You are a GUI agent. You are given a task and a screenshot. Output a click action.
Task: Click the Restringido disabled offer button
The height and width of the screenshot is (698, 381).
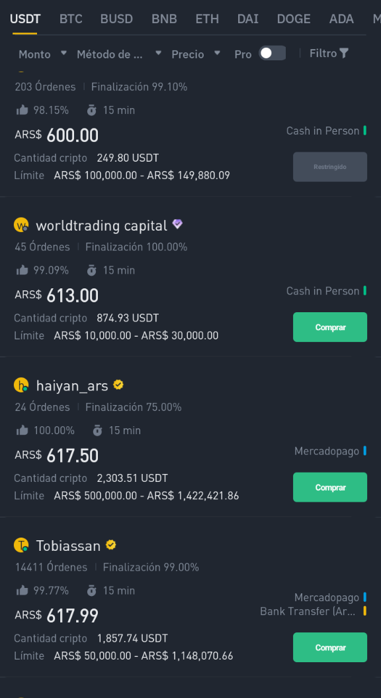(x=329, y=166)
